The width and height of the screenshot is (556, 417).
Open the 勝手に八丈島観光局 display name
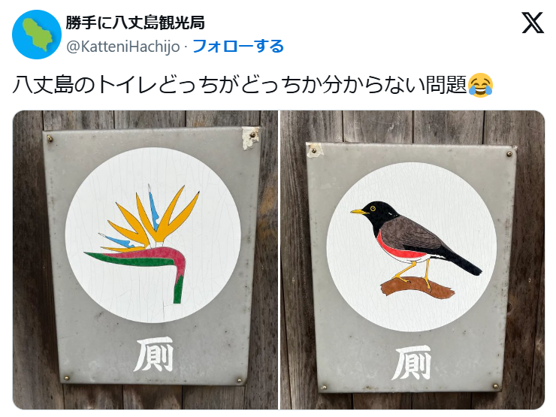point(135,23)
